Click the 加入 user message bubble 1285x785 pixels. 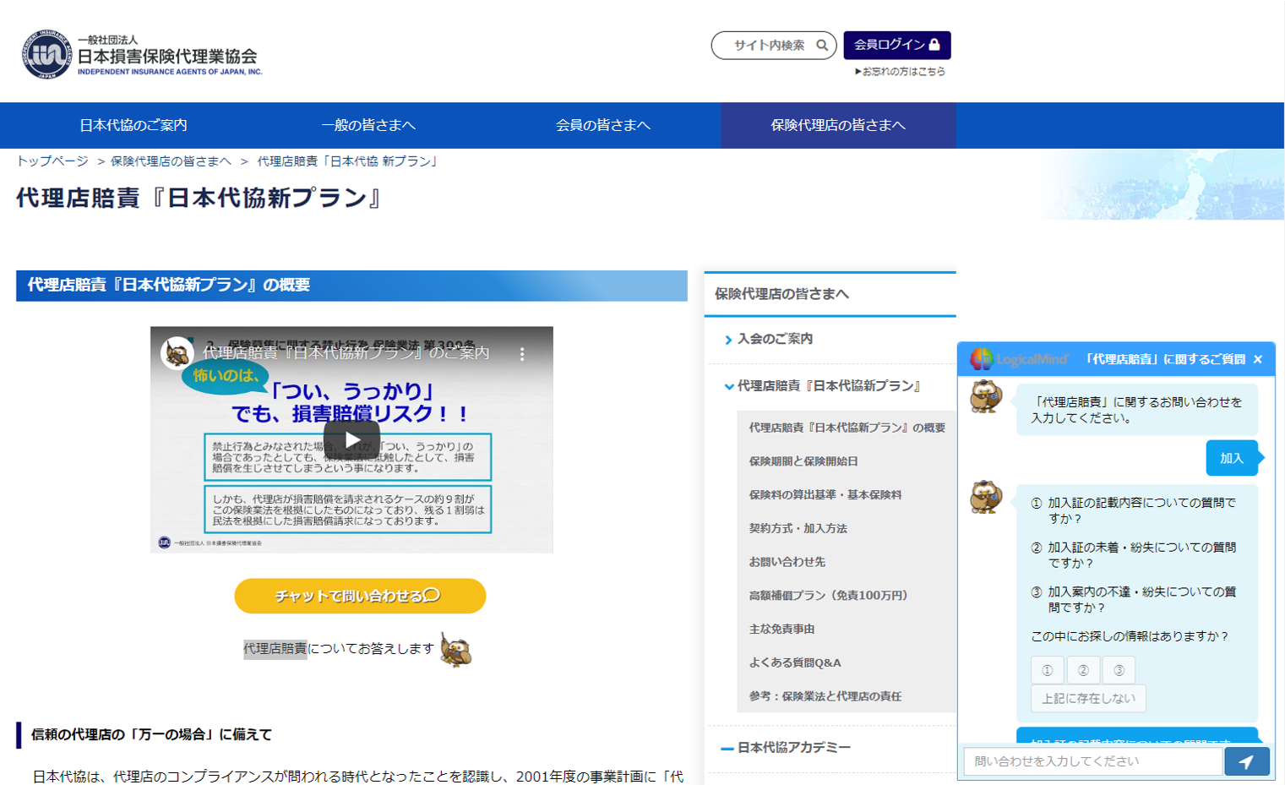pyautogui.click(x=1232, y=458)
